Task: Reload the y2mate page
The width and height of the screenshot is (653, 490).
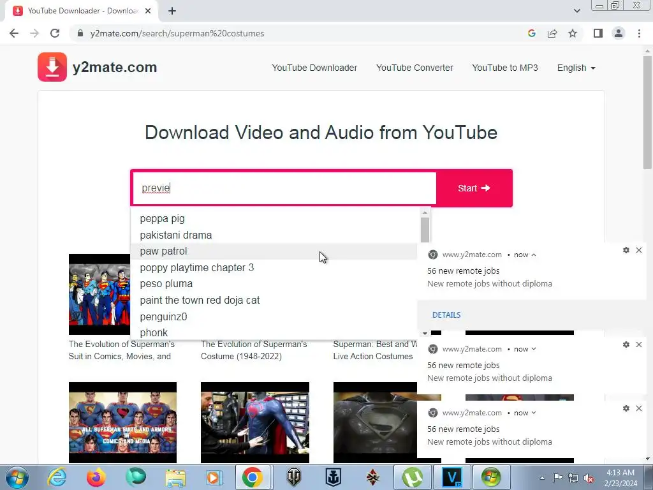Action: [55, 33]
